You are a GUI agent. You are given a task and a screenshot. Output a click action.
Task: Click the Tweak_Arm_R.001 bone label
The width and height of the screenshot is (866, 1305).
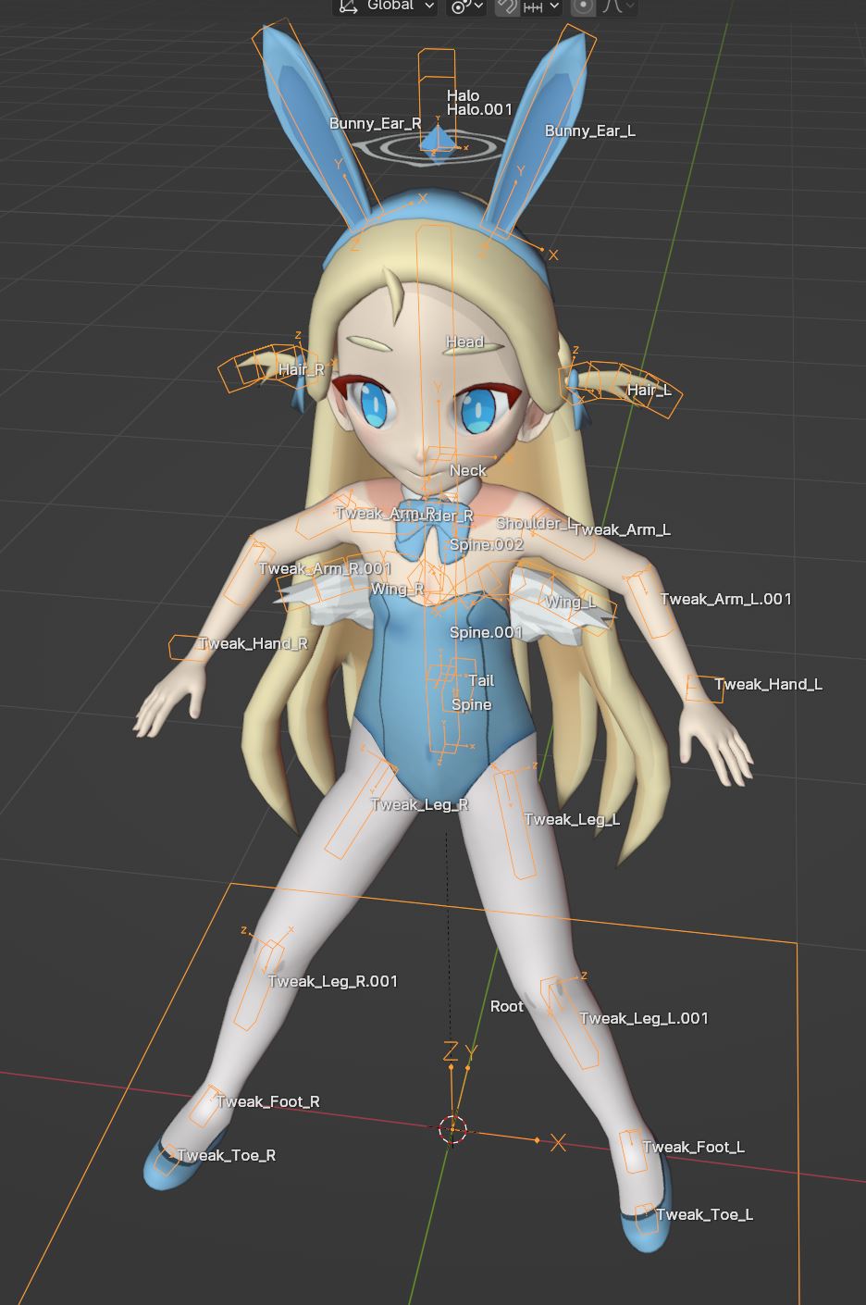pyautogui.click(x=325, y=568)
